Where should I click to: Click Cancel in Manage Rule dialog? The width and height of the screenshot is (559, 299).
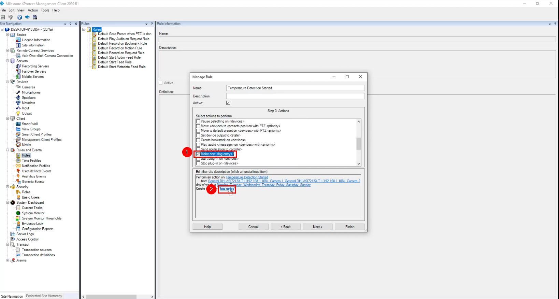pyautogui.click(x=253, y=227)
